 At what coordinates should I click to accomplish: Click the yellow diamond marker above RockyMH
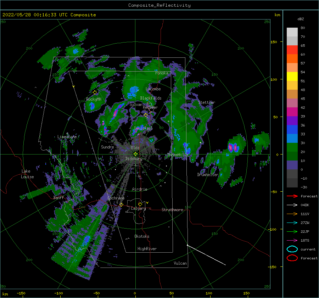click(95, 92)
